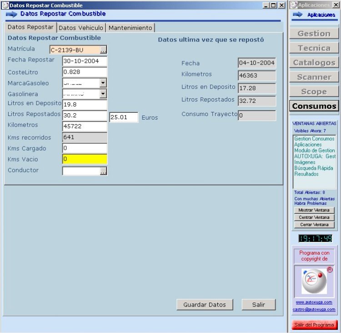Open Conductor lookup ellipsis button
This screenshot has width=341, height=333.
(x=103, y=171)
